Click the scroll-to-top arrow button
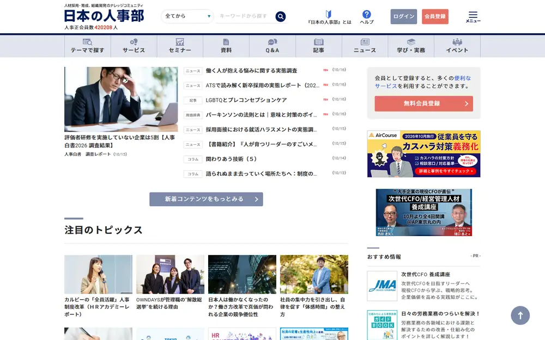The image size is (545, 340). tap(520, 316)
